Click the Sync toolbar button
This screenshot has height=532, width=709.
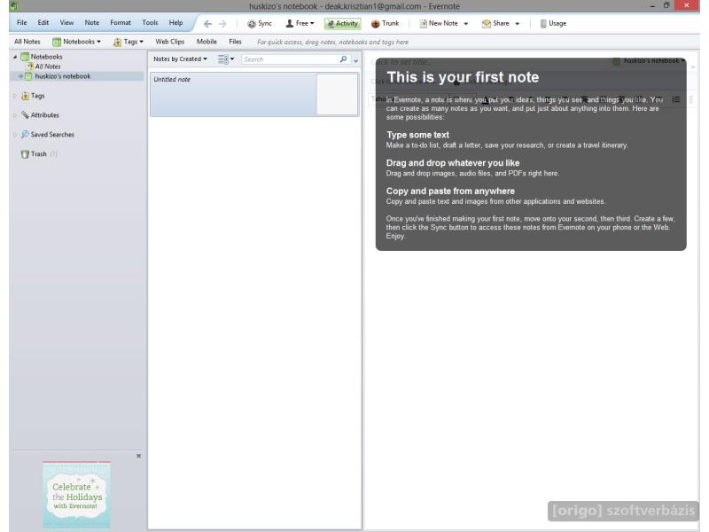(x=260, y=24)
